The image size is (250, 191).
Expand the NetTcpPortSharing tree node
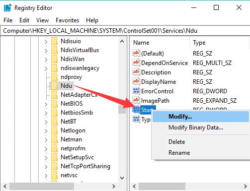pos(46,167)
